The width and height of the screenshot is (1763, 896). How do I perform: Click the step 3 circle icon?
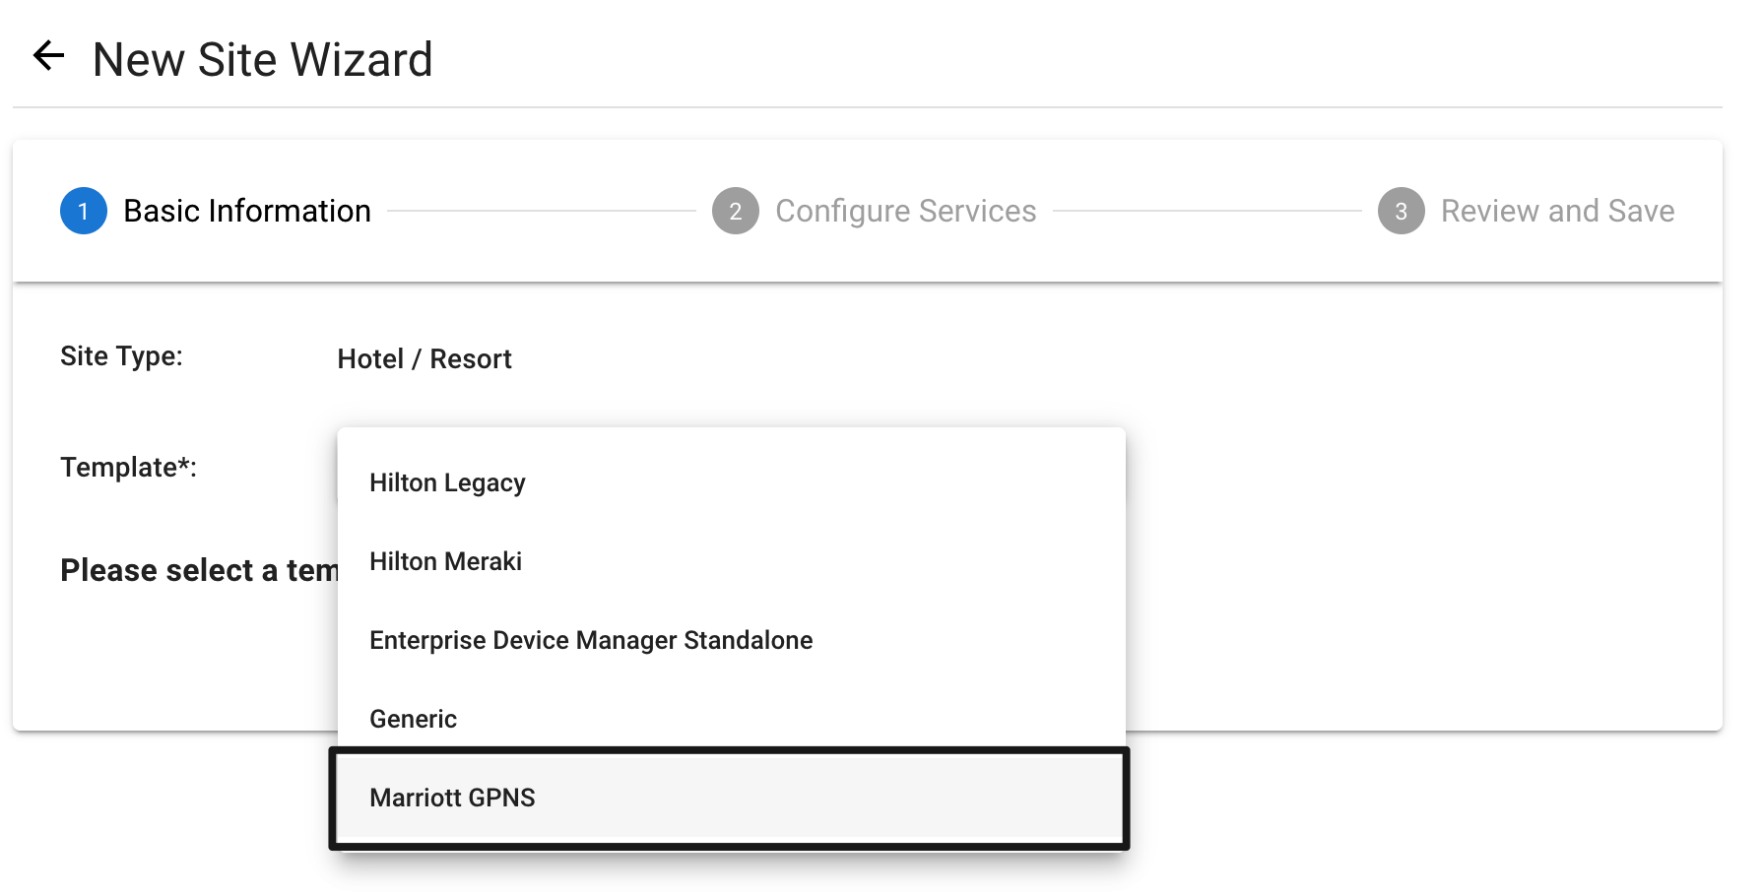coord(1402,211)
